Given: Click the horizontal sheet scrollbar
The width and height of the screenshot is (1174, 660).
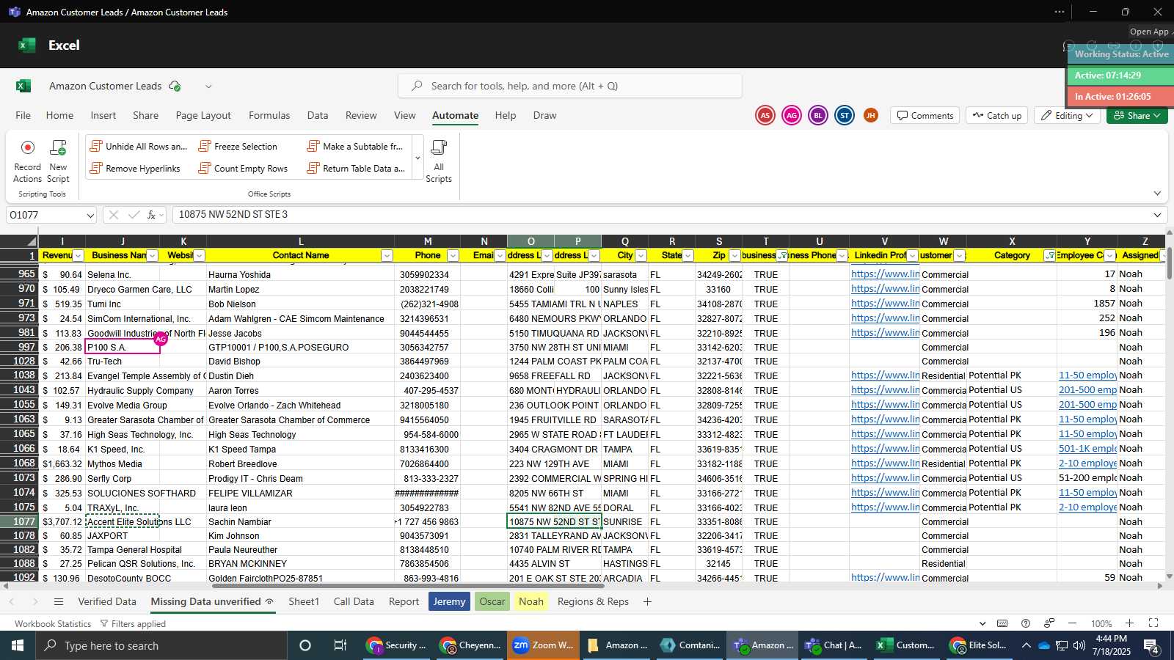Looking at the screenshot, I should [x=407, y=586].
